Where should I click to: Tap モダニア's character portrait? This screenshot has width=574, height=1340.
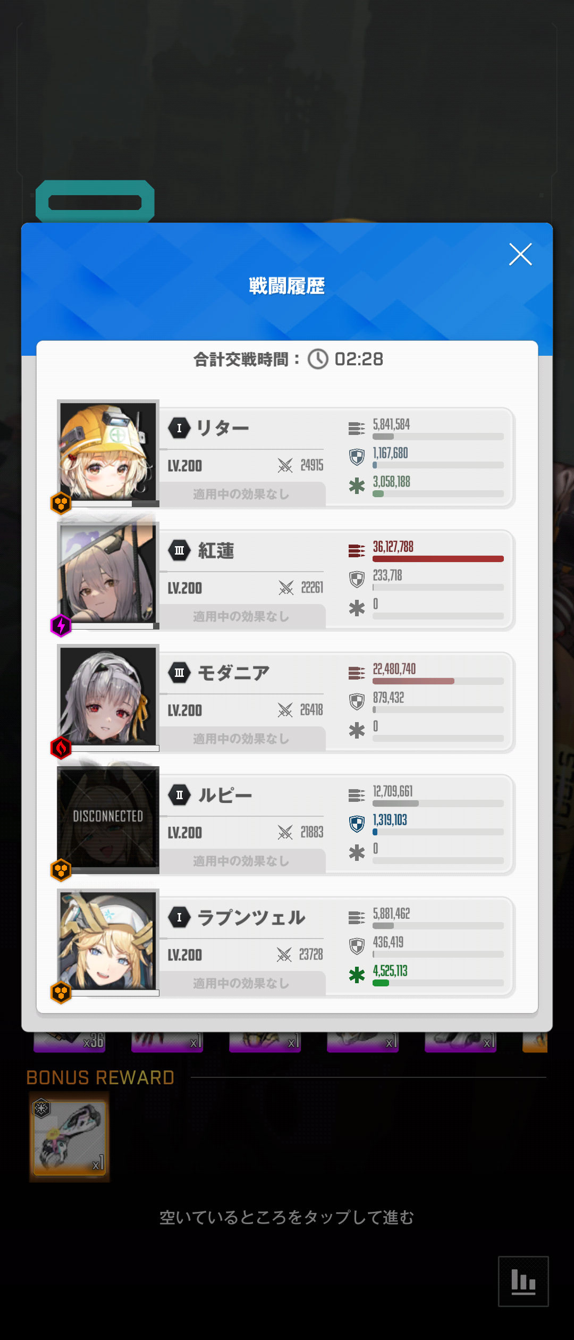pos(108,696)
